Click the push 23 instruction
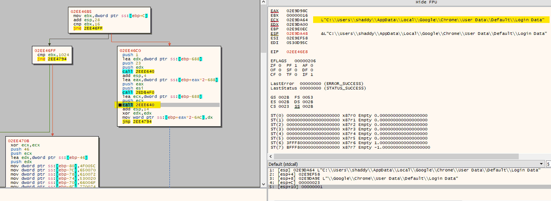This screenshot has width=551, height=201. (x=131, y=63)
